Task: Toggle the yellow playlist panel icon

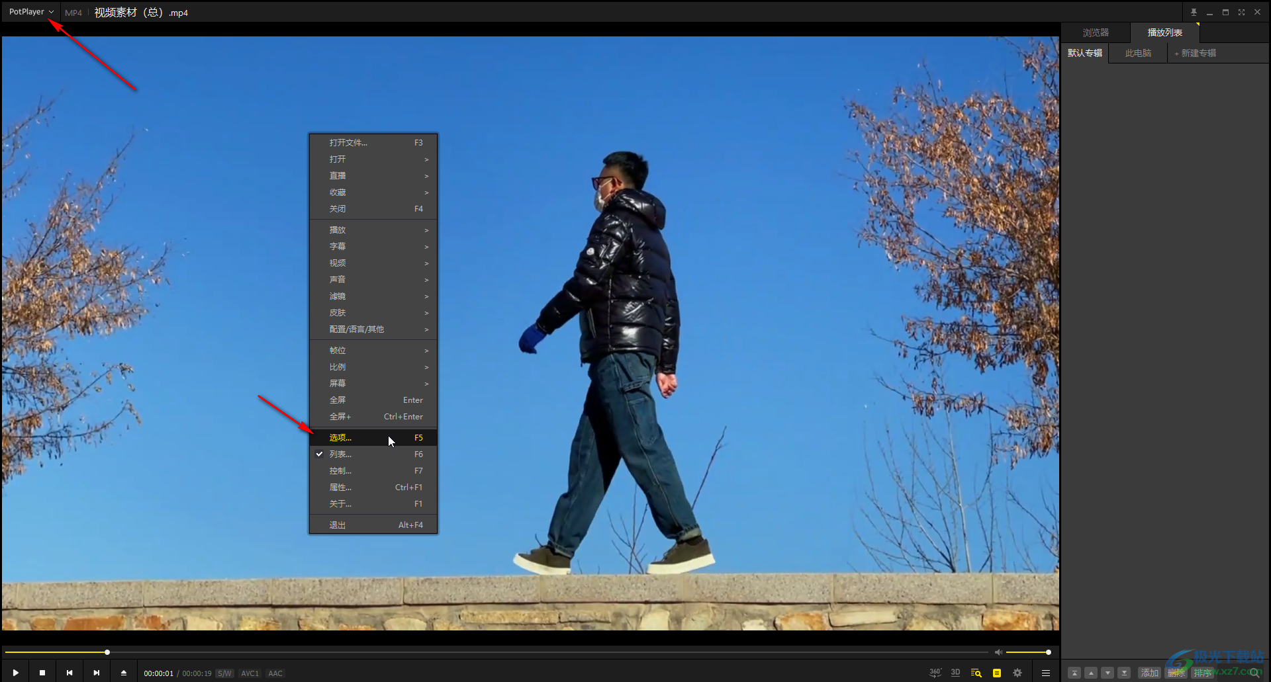Action: point(996,673)
